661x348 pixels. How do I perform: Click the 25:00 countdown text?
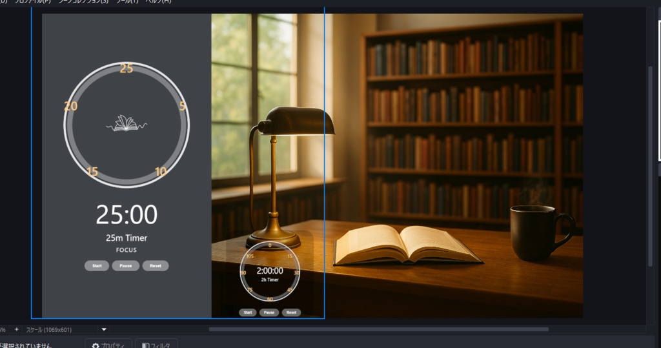[127, 215]
